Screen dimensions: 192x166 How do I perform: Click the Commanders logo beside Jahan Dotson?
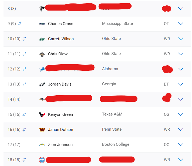point(42,130)
